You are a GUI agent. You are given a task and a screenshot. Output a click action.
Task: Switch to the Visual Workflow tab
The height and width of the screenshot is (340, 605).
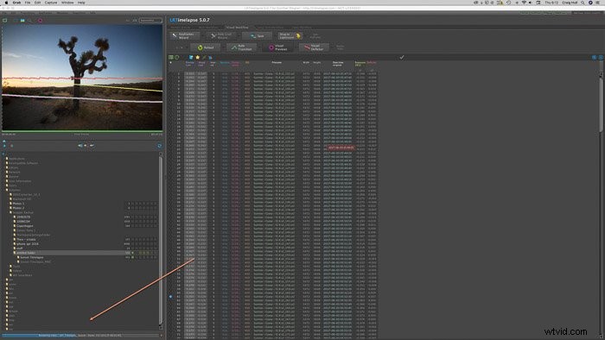(x=238, y=28)
